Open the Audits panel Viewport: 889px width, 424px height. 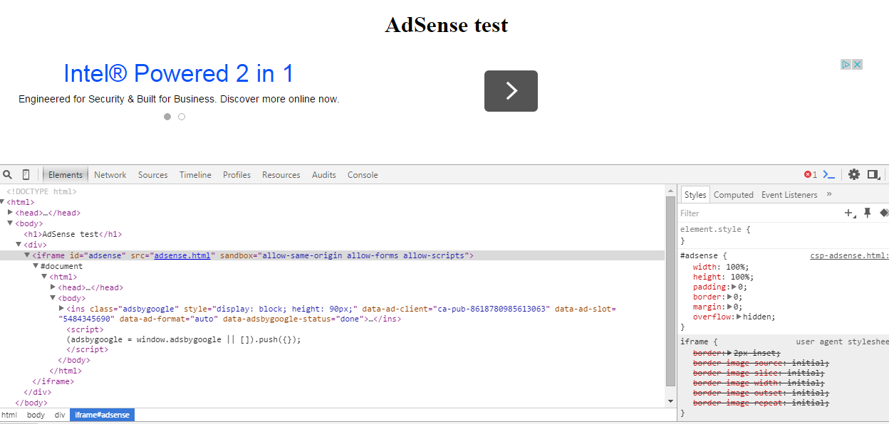pos(324,174)
